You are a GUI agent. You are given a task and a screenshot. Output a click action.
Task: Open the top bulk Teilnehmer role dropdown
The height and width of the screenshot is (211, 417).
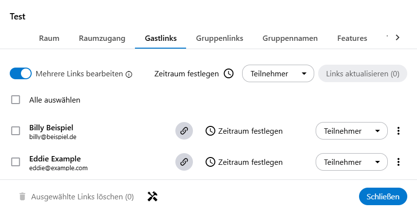click(278, 74)
